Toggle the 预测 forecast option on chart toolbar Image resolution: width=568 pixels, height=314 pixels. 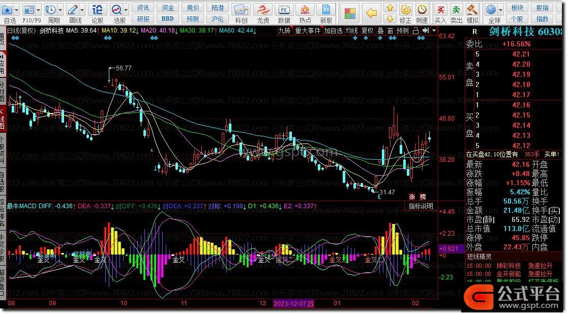click(x=402, y=31)
